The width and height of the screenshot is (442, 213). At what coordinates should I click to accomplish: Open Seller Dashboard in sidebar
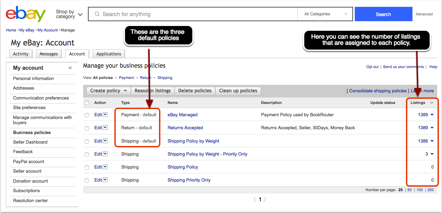(30, 142)
